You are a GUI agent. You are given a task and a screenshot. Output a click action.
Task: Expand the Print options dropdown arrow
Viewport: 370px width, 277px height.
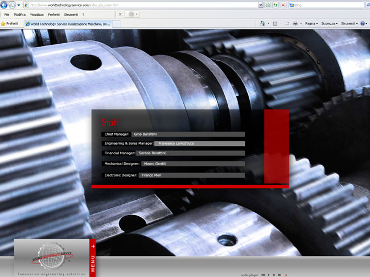(x=301, y=23)
